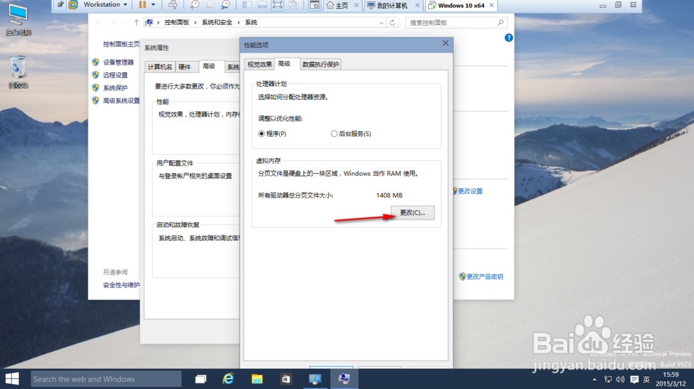The width and height of the screenshot is (694, 389).
Task: Click the take snapshot icon
Action: point(195,5)
